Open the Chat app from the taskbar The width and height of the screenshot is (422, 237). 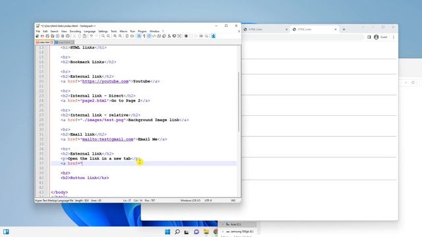point(196,232)
